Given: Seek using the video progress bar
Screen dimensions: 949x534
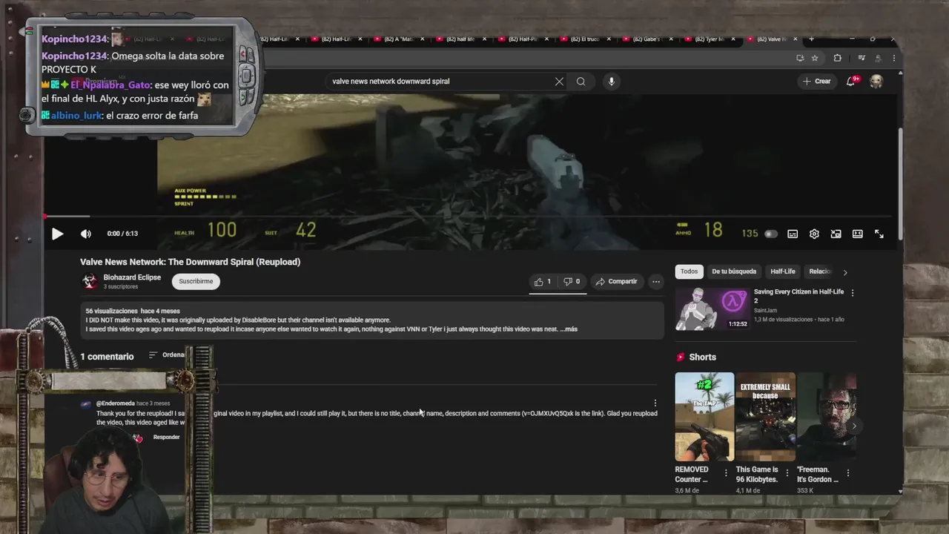Looking at the screenshot, I should (x=469, y=217).
